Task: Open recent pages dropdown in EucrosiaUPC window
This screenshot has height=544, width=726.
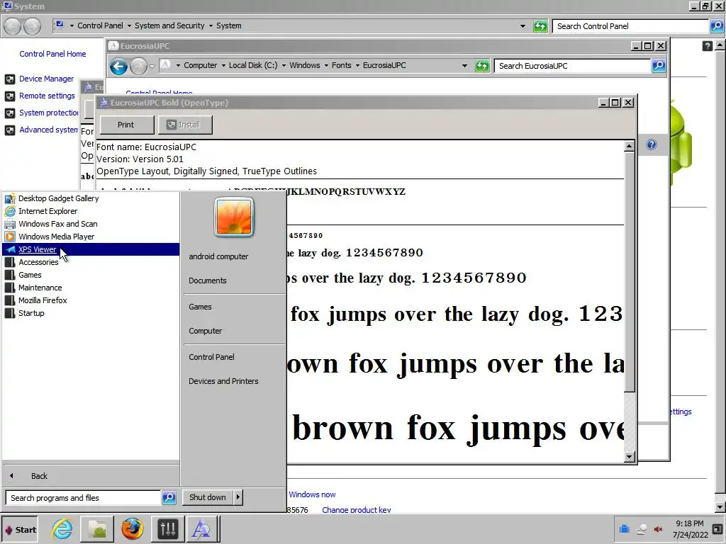Action: point(152,67)
